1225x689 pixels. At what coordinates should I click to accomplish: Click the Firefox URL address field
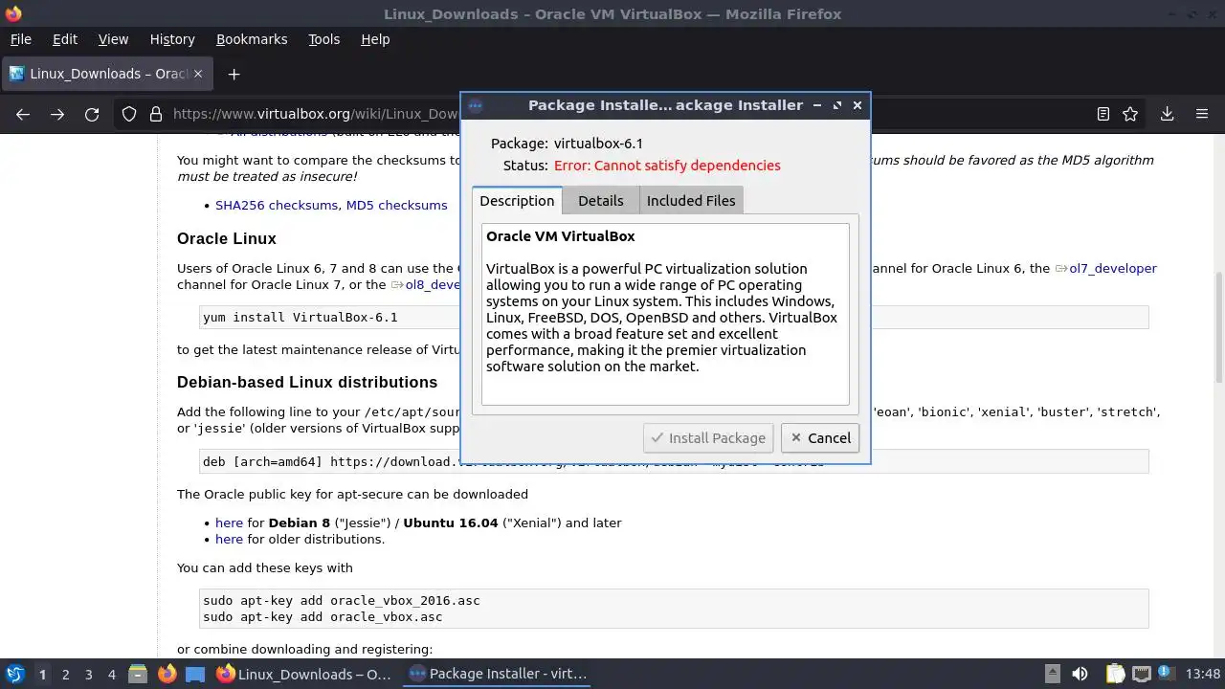point(316,114)
